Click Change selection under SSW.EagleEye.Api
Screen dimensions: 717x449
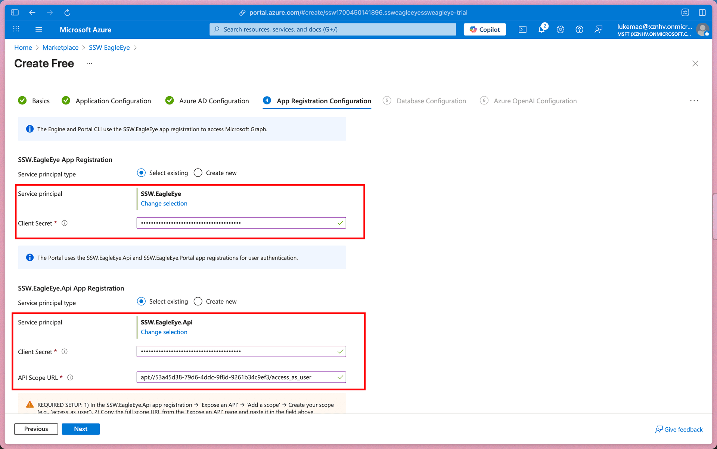(x=164, y=332)
